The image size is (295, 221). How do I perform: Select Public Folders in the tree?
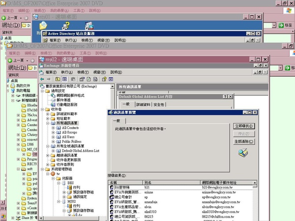point(72,141)
